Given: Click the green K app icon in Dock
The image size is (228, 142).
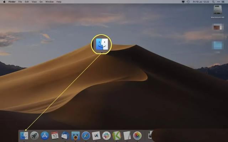Looking at the screenshot, I should 116,135.
